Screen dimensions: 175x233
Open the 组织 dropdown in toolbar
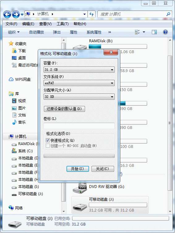(14, 32)
